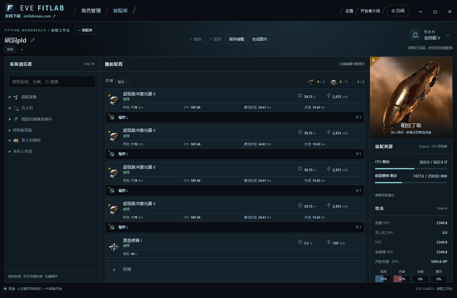457x298 pixels.
Task: Click the 保存装配 button
Action: (237, 39)
